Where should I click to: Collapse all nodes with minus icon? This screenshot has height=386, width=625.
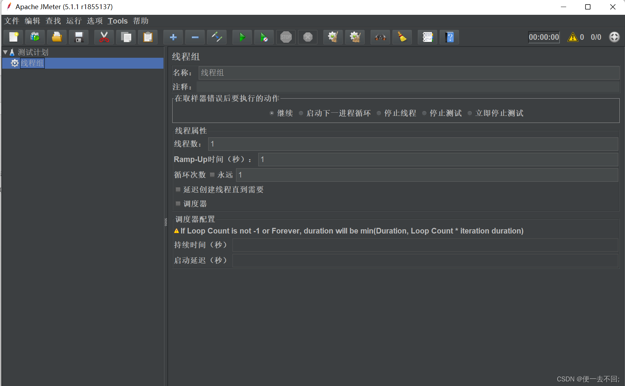point(195,37)
